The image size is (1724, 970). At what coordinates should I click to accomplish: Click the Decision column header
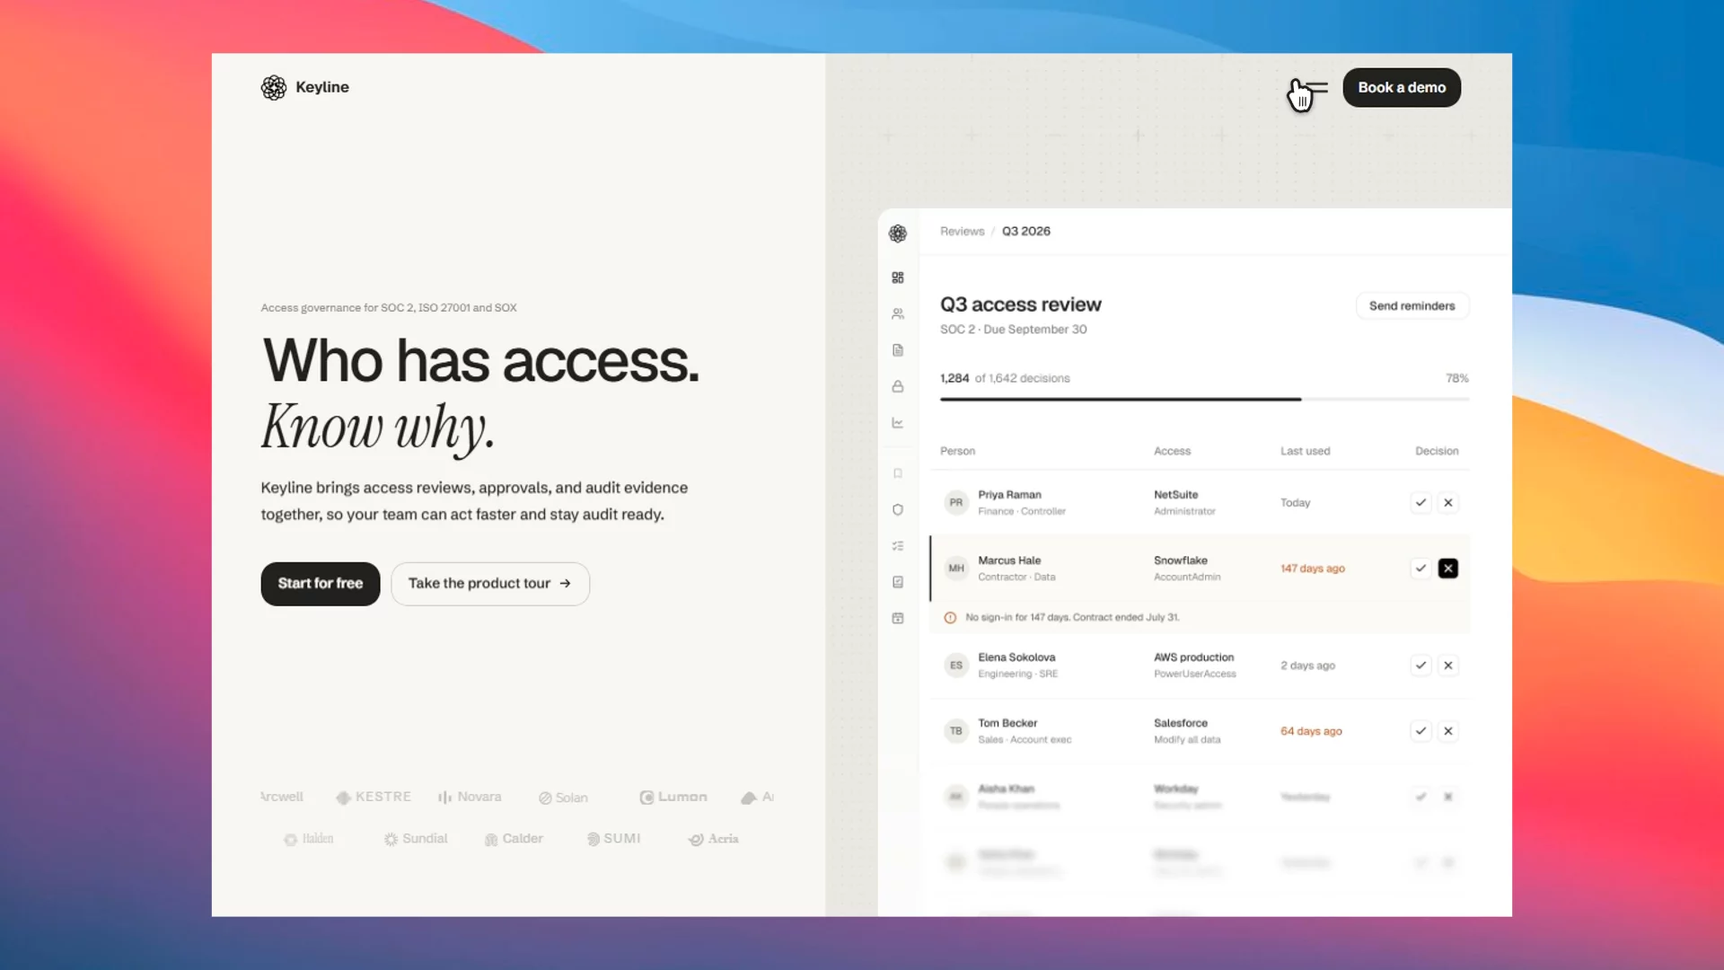tap(1437, 451)
